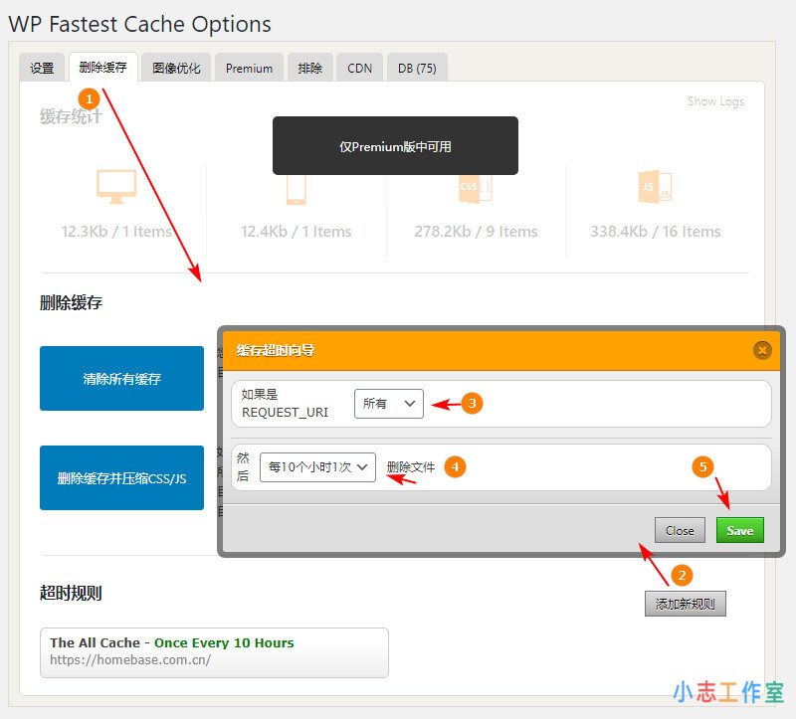Click the CSS cache statistics file icon
Image resolution: width=796 pixels, height=719 pixels.
(x=476, y=187)
